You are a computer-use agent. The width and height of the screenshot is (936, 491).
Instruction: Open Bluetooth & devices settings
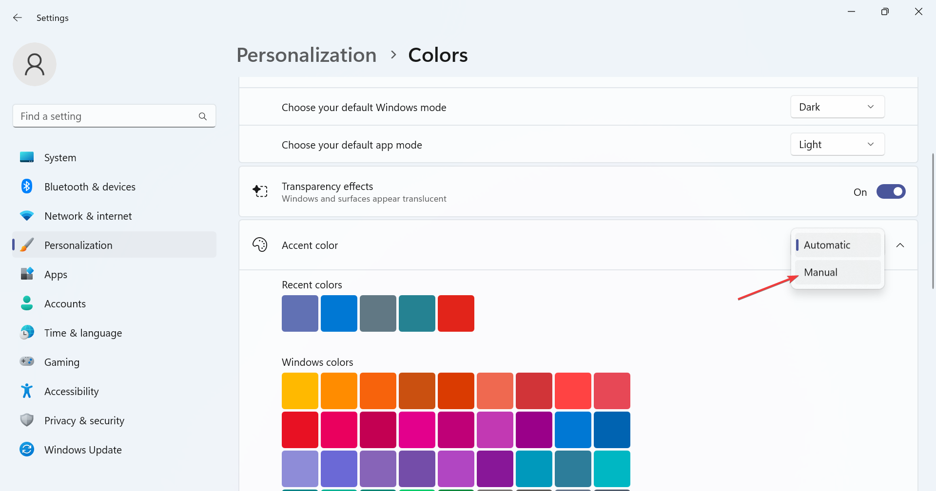coord(114,187)
